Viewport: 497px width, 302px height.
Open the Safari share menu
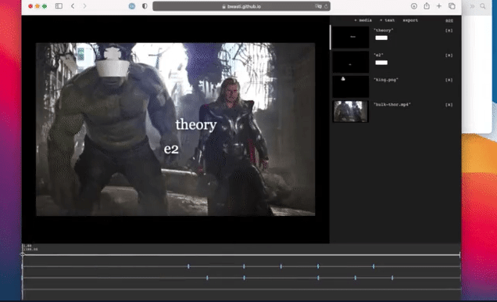427,5
